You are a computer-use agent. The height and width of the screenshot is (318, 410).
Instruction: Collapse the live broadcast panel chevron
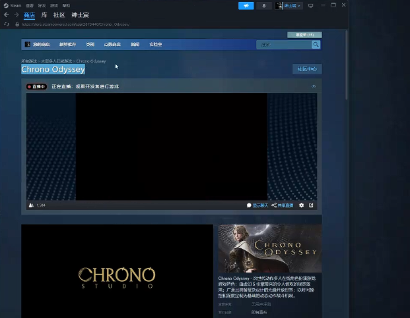click(314, 86)
